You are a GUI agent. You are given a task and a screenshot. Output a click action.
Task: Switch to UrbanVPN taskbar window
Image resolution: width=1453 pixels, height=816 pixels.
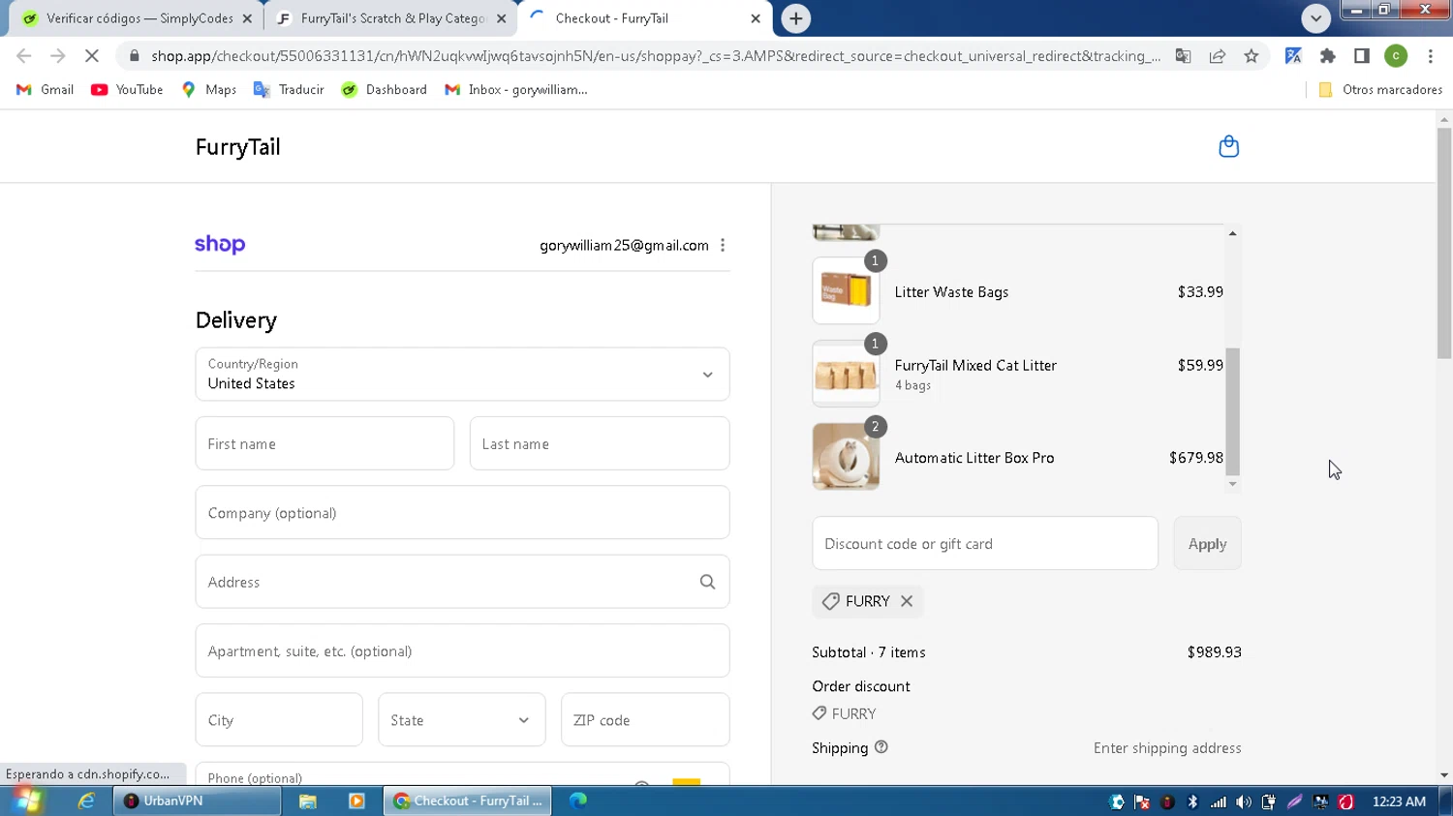198,801
